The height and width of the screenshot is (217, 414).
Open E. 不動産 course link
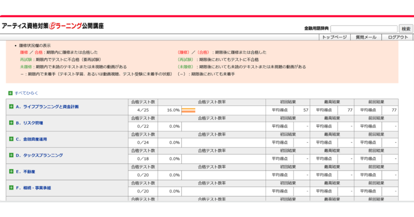[25, 171]
